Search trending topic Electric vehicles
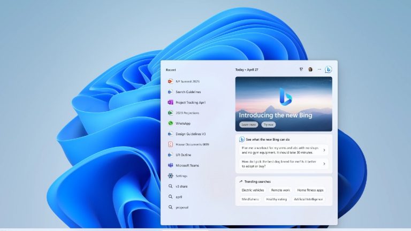The height and width of the screenshot is (231, 411). point(253,190)
